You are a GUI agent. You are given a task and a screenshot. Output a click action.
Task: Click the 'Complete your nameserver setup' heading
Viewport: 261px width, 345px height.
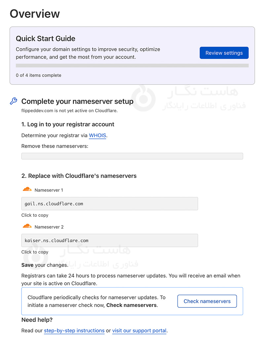tap(77, 101)
